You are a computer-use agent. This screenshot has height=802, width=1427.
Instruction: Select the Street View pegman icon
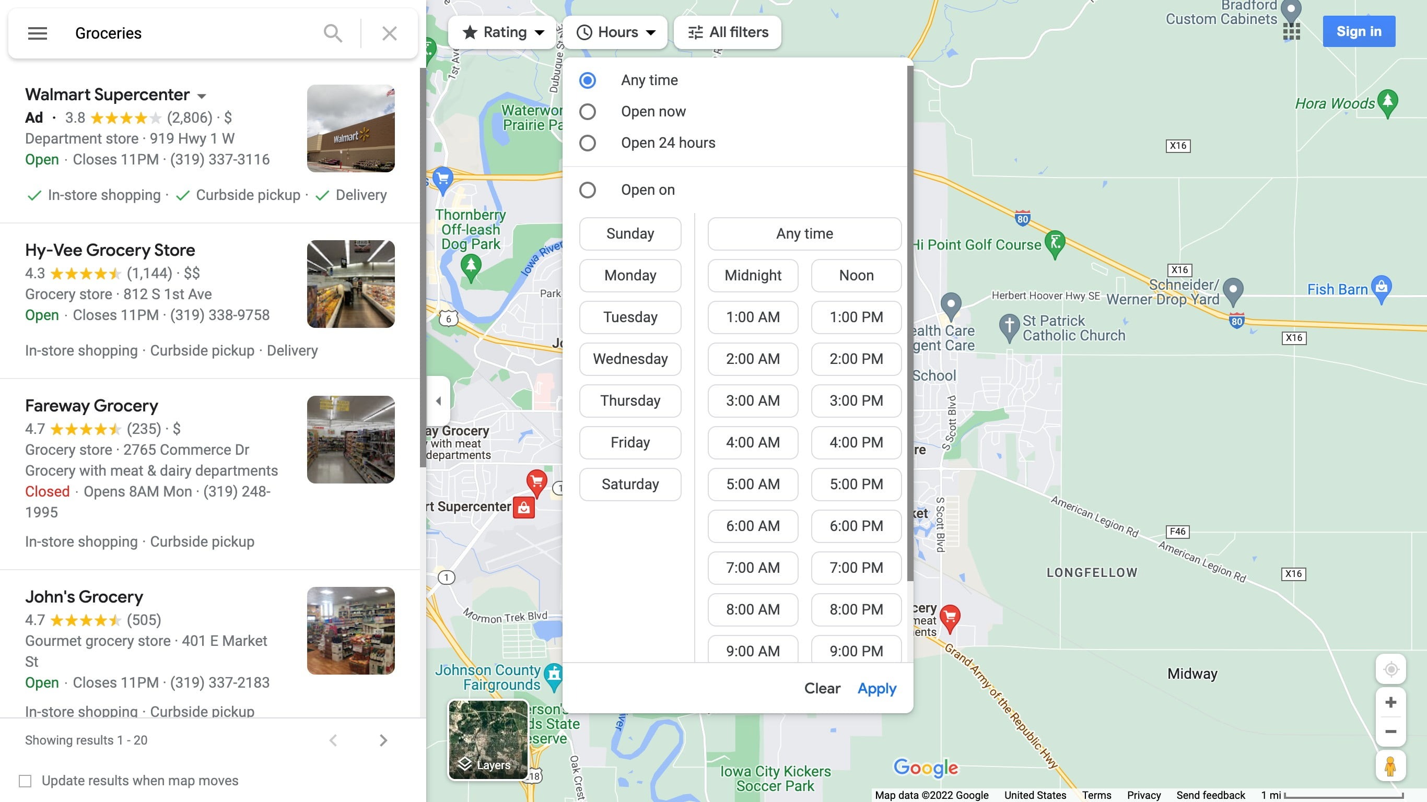tap(1390, 766)
